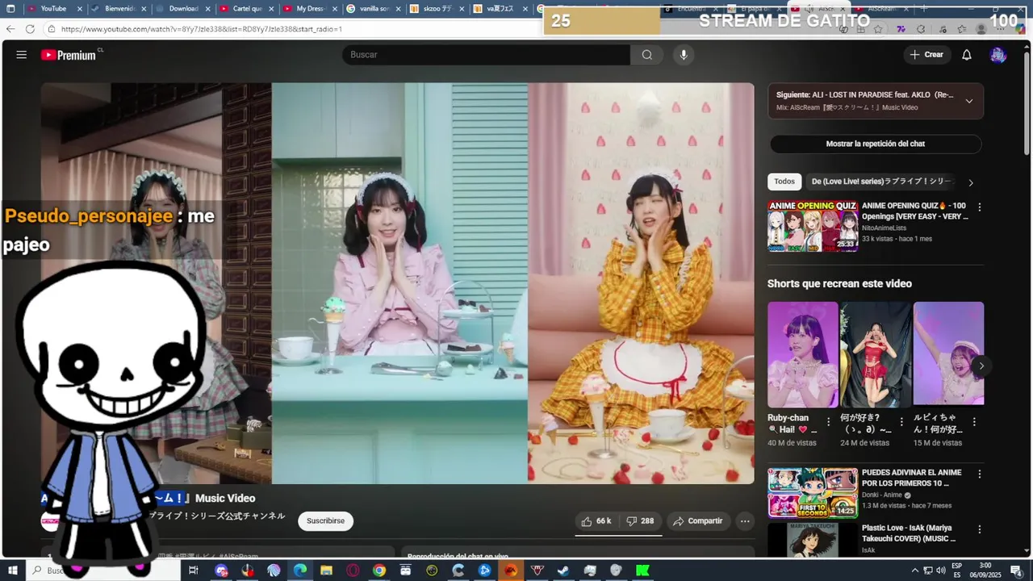Image resolution: width=1033 pixels, height=581 pixels.
Task: Click the search magnifier button
Action: click(646, 55)
